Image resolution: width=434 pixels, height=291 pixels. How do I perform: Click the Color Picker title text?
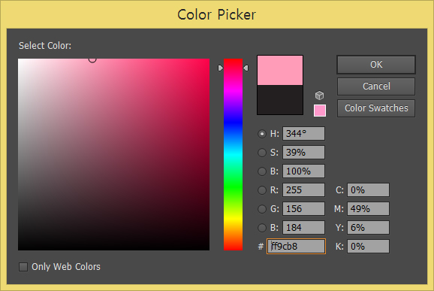(x=217, y=15)
